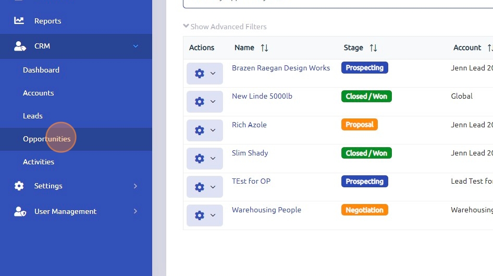Collapse the CRM menu chevron

tap(135, 46)
